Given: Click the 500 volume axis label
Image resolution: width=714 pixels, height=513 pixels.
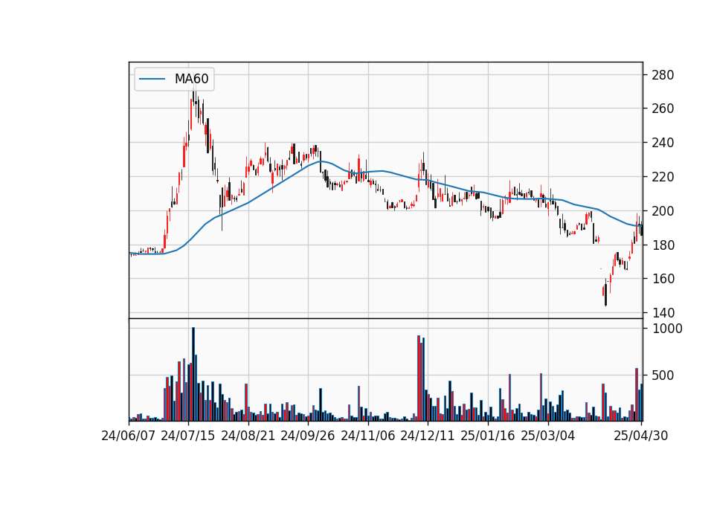Looking at the screenshot, I should [x=663, y=375].
